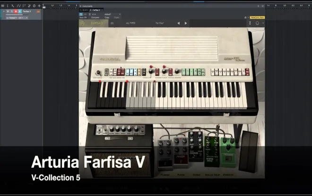
Task: Add a new track with plus icon
Action: 39,6
